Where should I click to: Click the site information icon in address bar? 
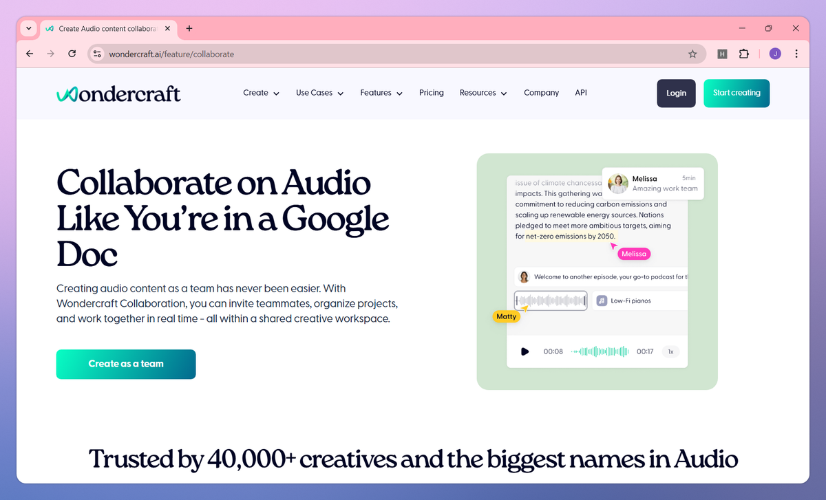point(97,54)
